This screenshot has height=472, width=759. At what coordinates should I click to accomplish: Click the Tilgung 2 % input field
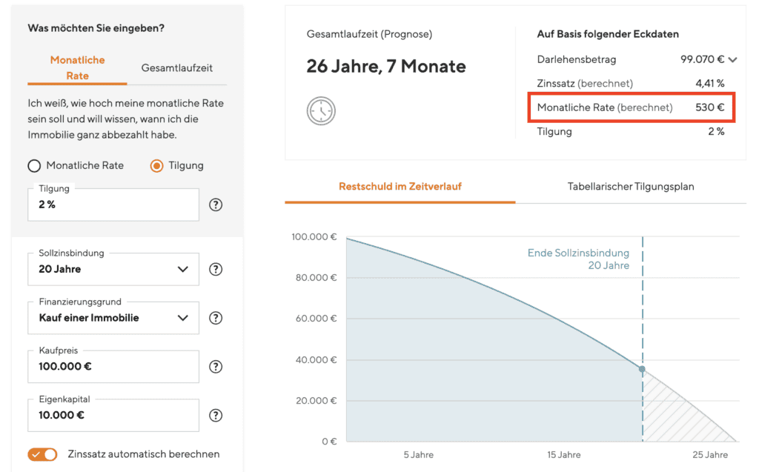point(113,205)
